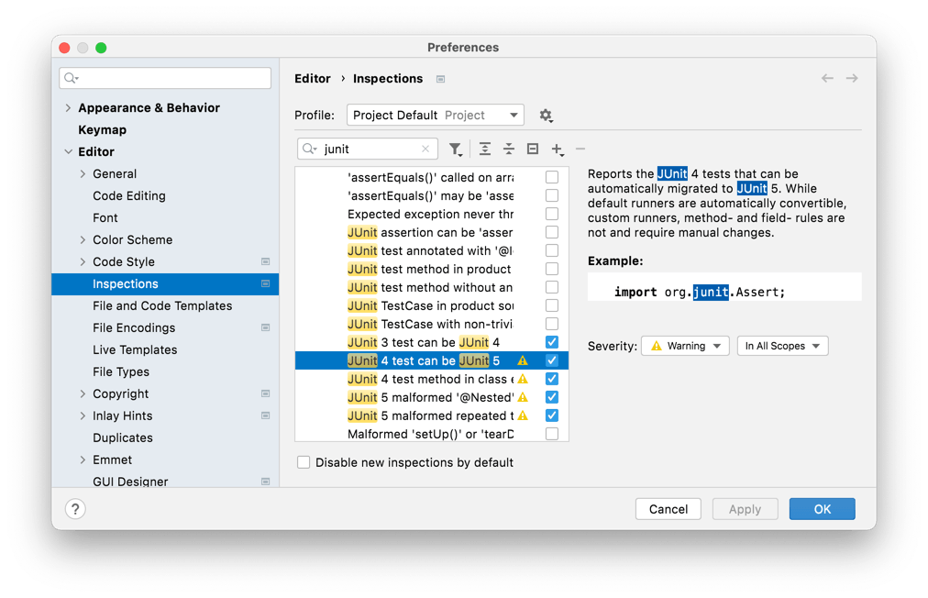Clear the junit search text with X icon
928x598 pixels.
point(425,149)
